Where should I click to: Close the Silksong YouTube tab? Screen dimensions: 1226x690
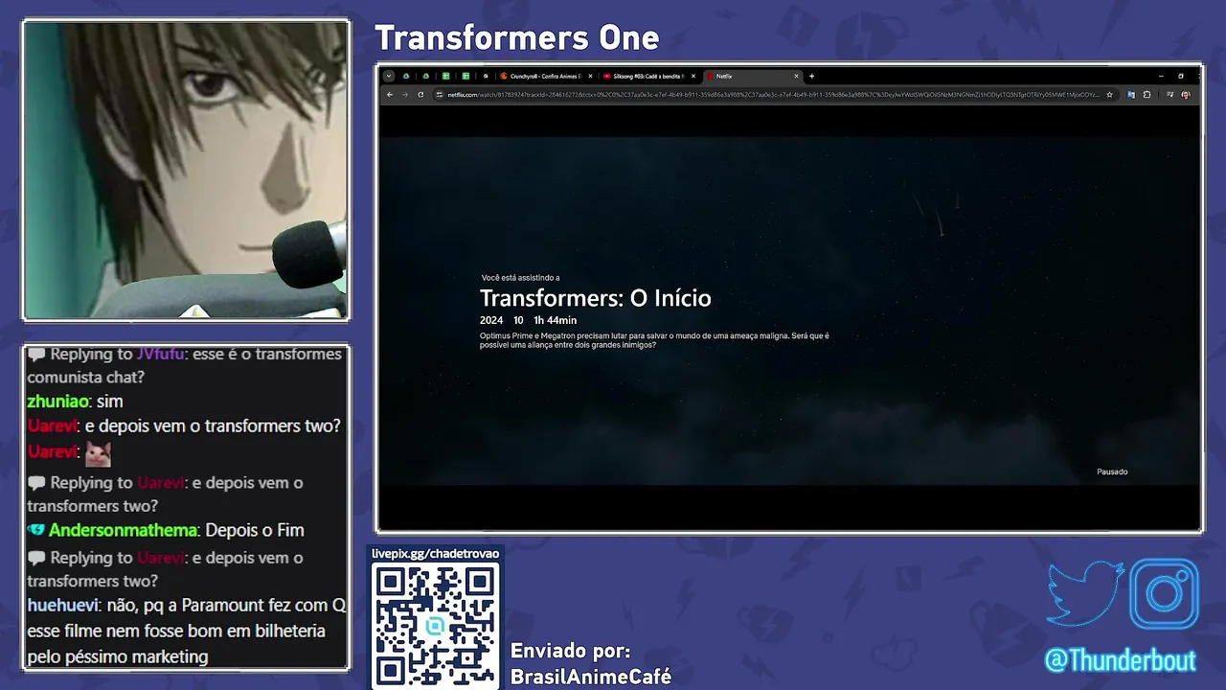pyautogui.click(x=692, y=76)
